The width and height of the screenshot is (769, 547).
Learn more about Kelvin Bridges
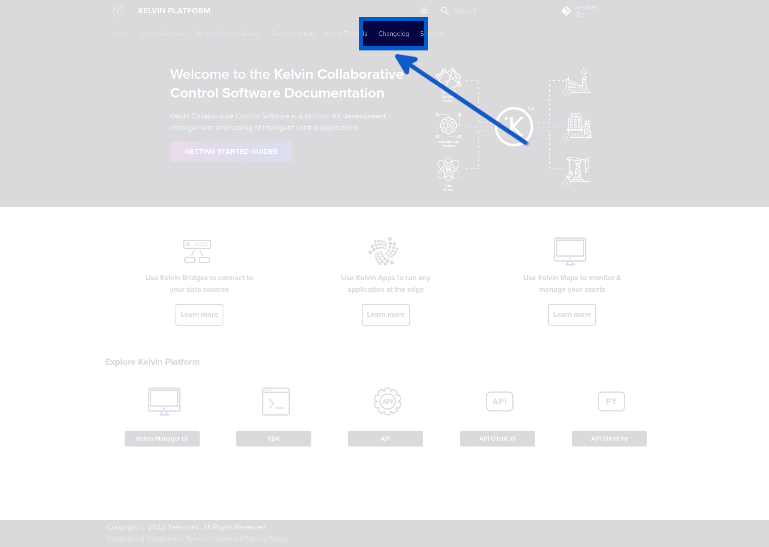click(x=199, y=315)
